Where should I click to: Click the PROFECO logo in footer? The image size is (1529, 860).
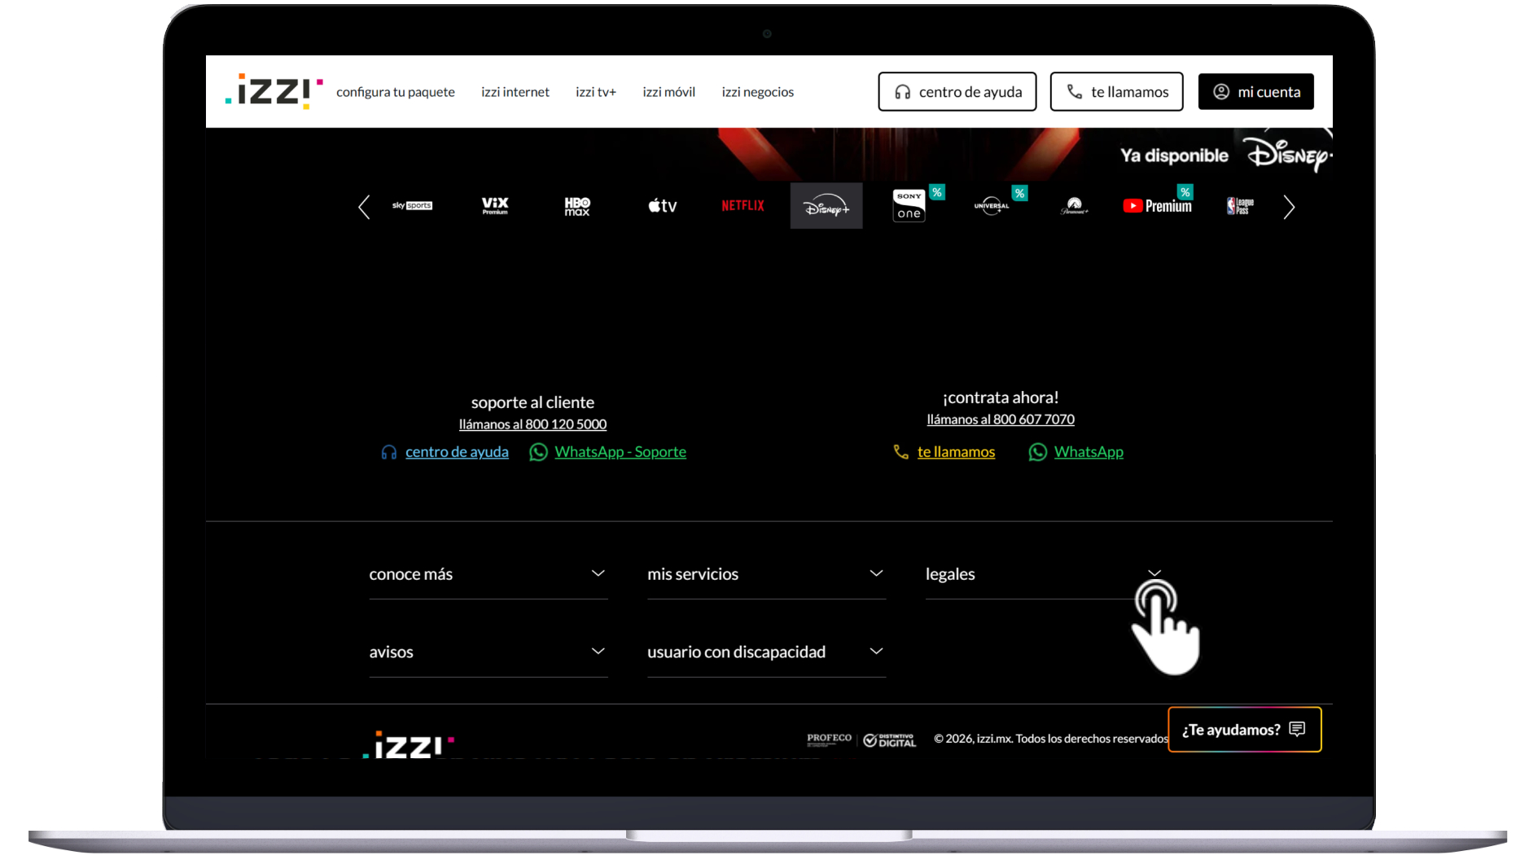pyautogui.click(x=829, y=739)
